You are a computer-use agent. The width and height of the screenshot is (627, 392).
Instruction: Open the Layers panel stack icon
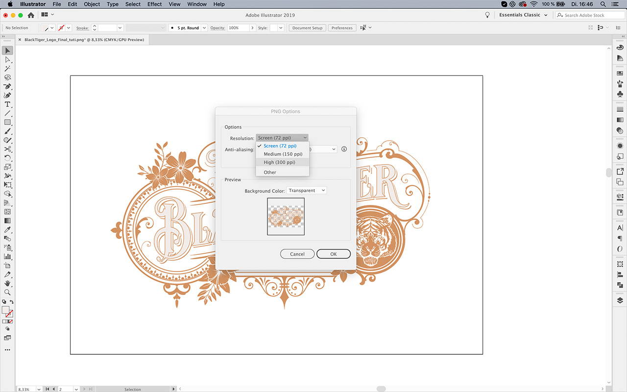click(x=620, y=300)
